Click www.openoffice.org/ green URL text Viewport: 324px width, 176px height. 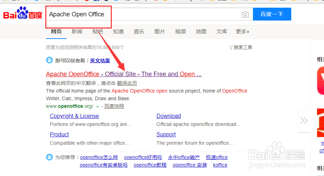(69, 106)
